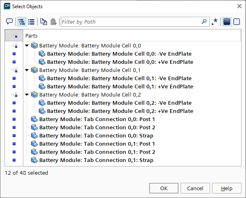Click the filled square select-all icon
246x198 pixels.
coord(227,22)
